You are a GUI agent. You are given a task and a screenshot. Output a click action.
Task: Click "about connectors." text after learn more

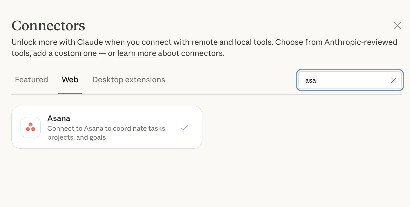tap(191, 53)
